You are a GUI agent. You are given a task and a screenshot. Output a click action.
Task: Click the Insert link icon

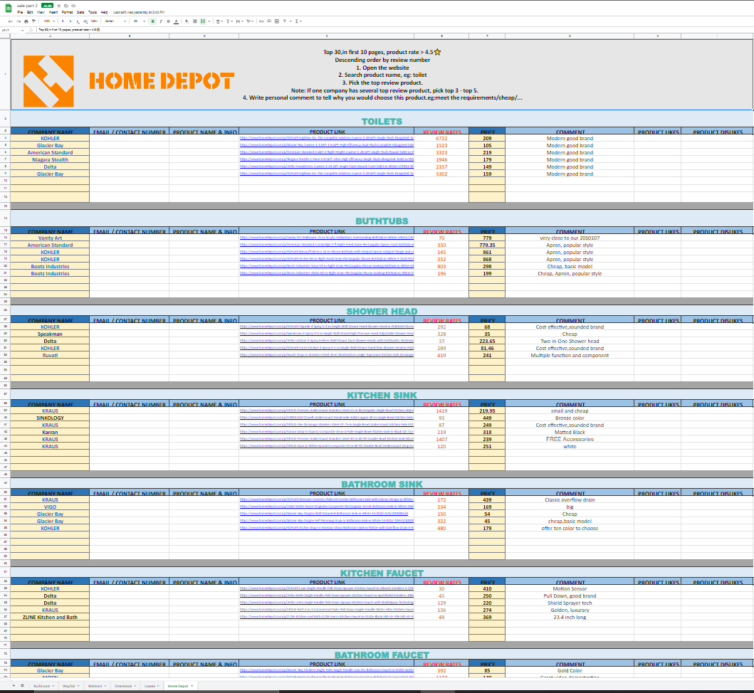click(261, 21)
